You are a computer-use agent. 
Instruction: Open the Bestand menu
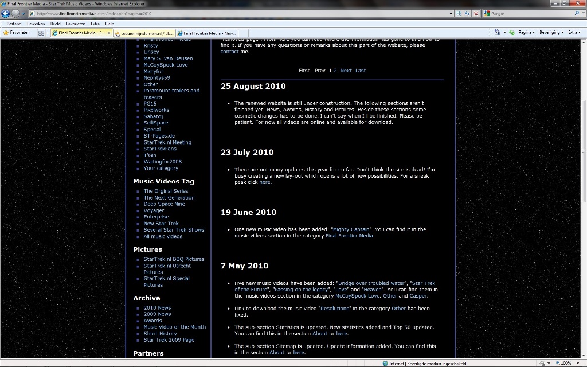[x=14, y=24]
